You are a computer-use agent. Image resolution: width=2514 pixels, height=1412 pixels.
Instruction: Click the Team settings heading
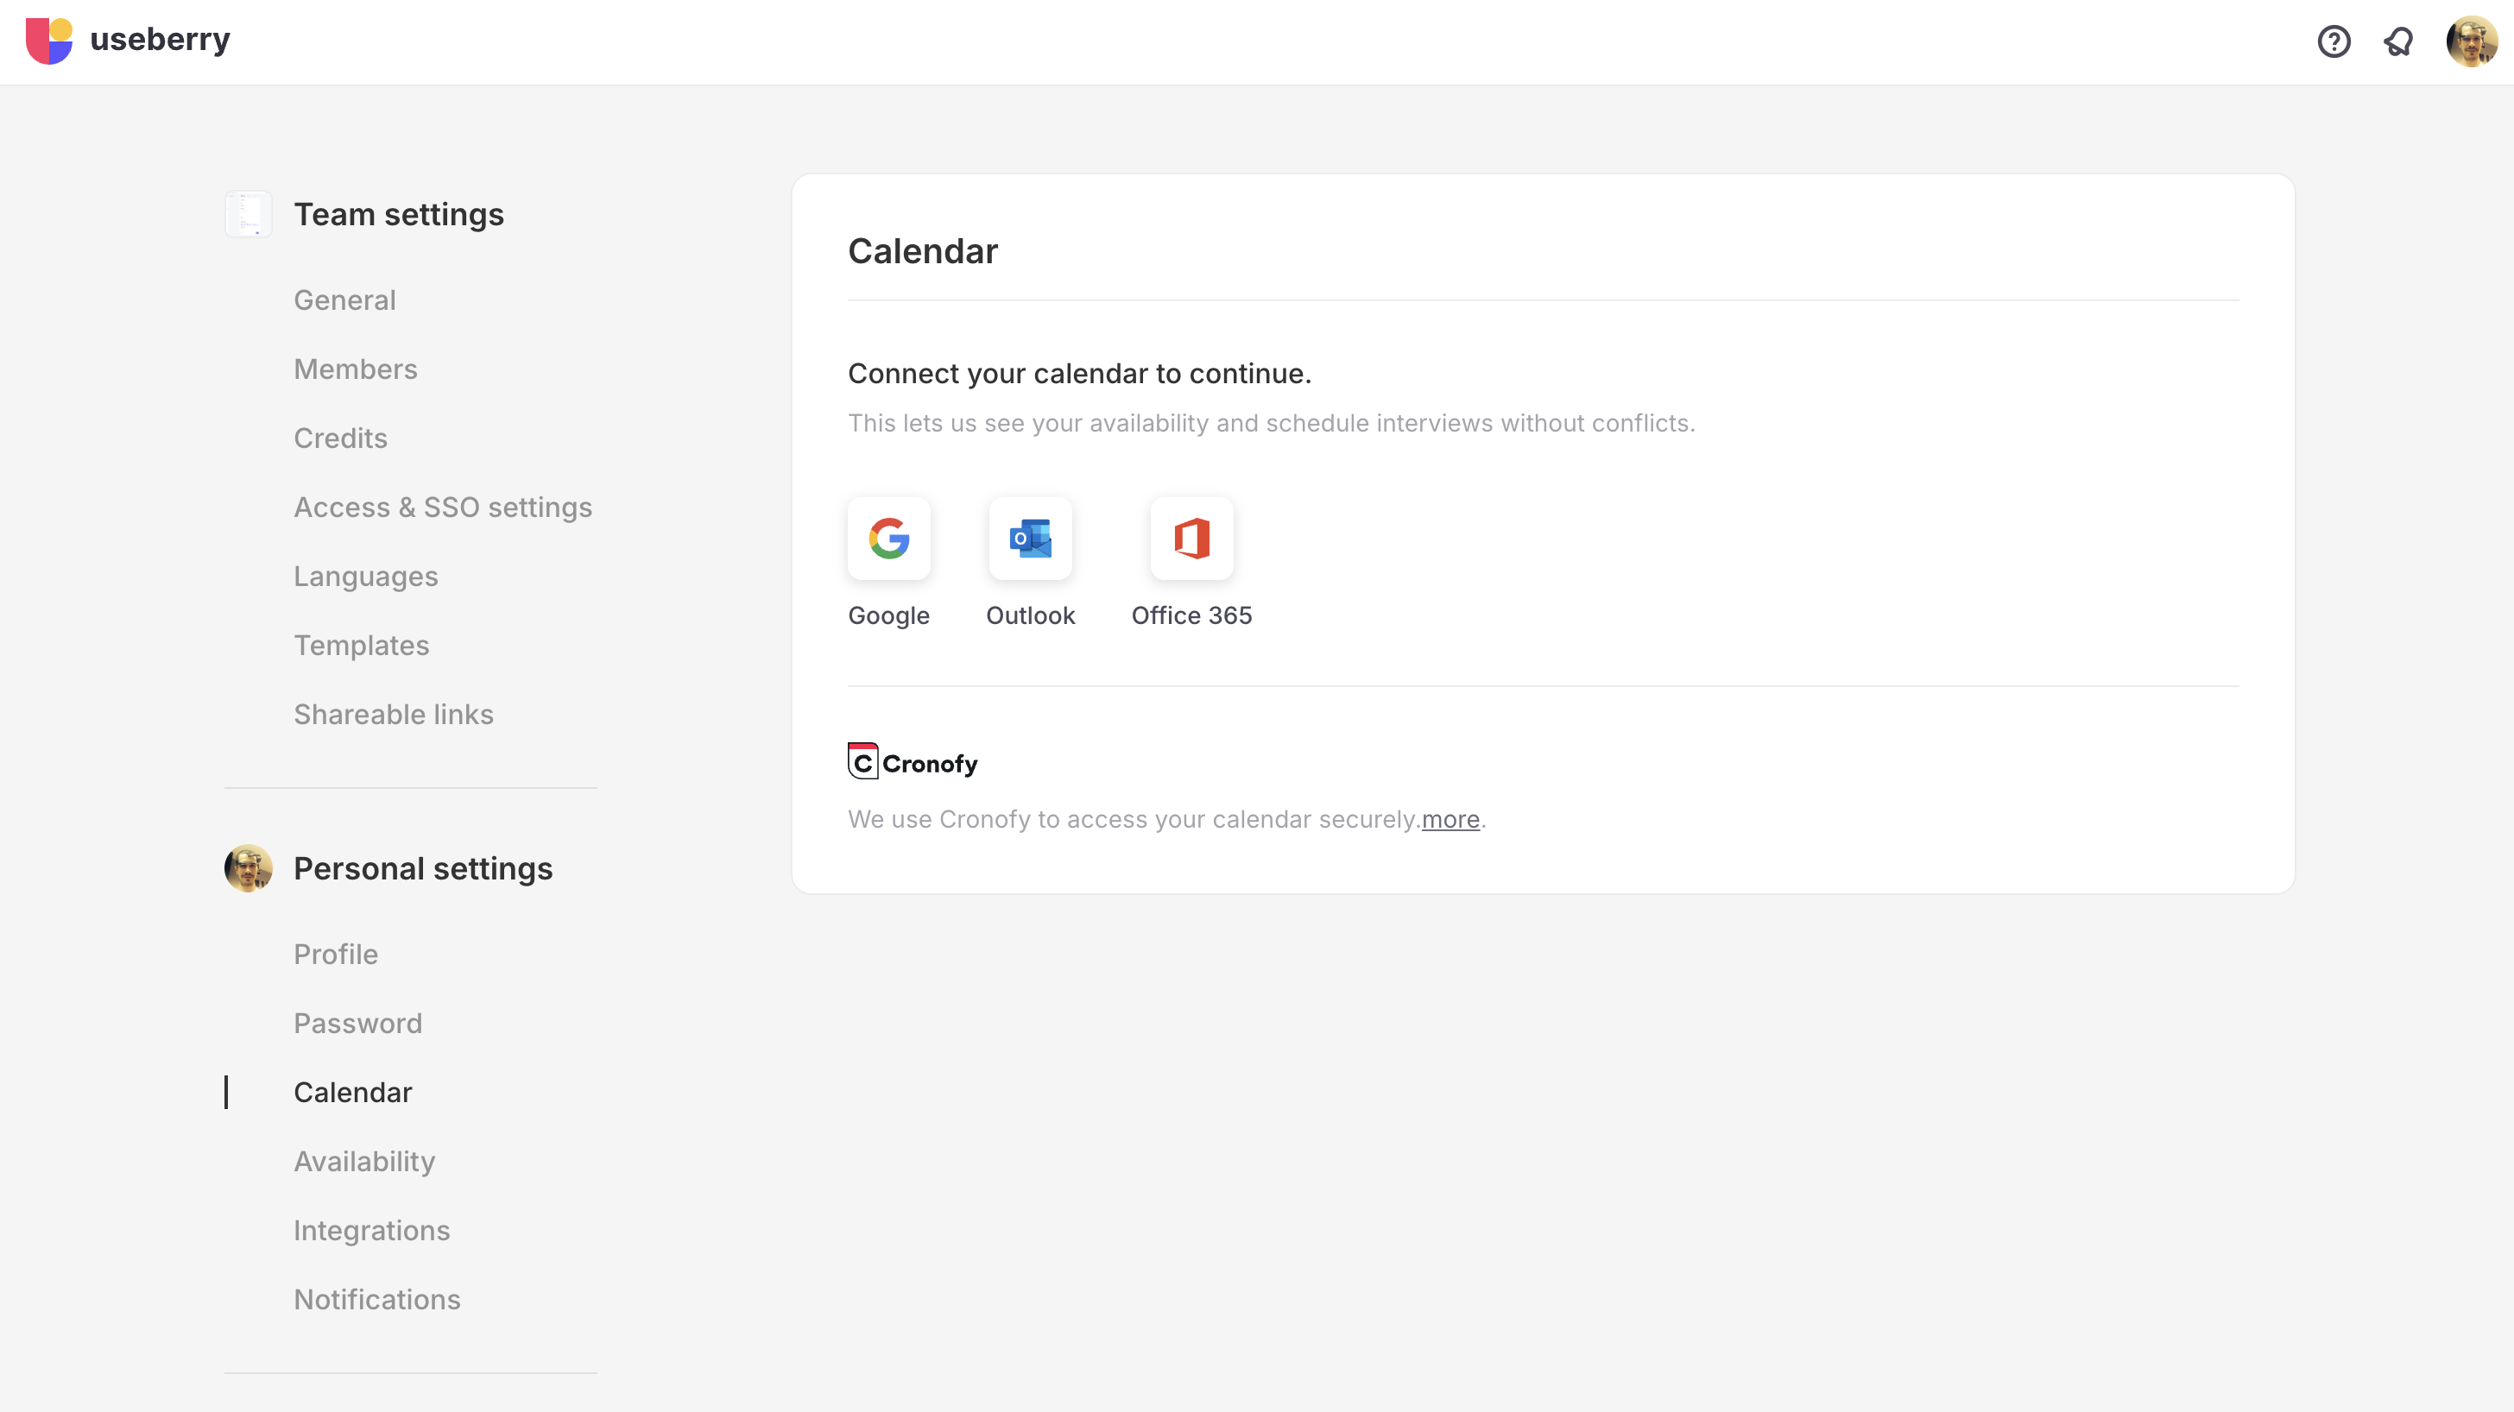pyautogui.click(x=398, y=215)
